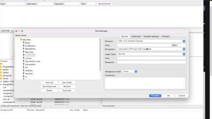Image resolution: width=212 pixels, height=119 pixels.
Task: Click the MongoSK folder icon in the file list
Action: pos(1,76)
